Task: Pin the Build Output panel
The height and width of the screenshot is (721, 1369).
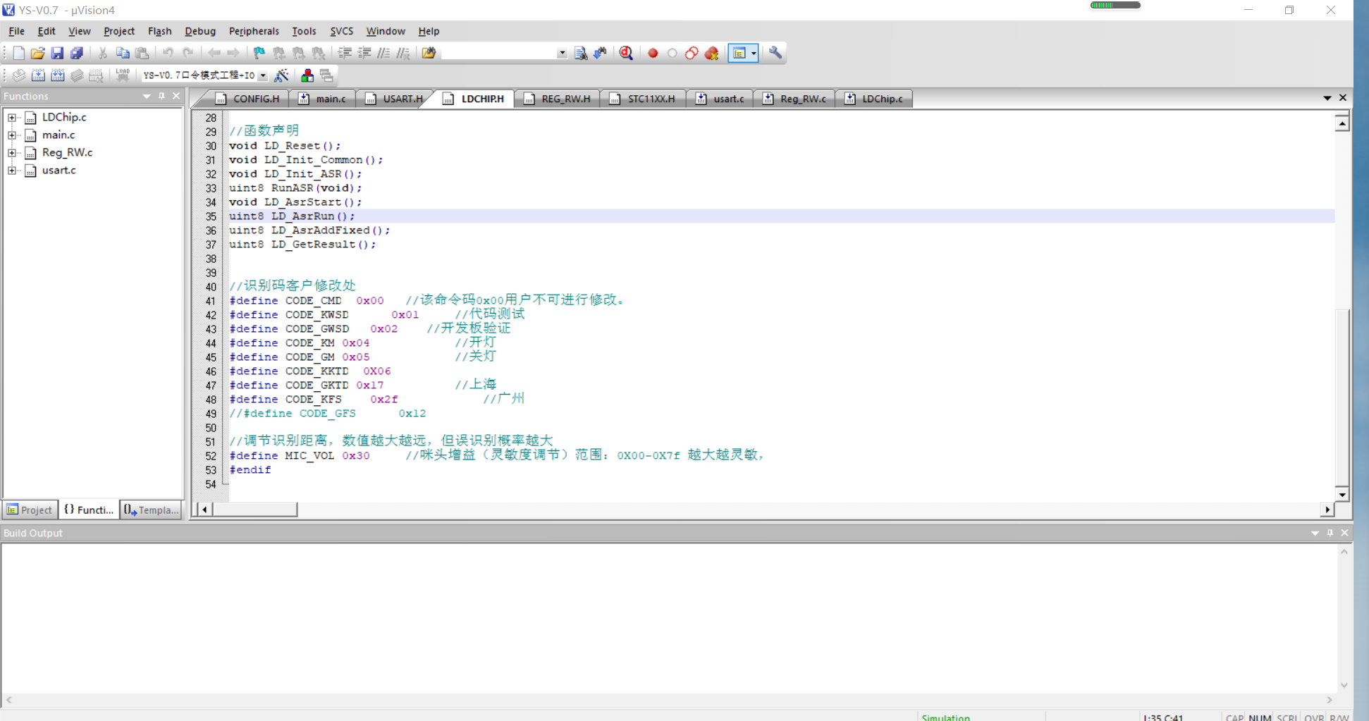Action: click(1330, 533)
